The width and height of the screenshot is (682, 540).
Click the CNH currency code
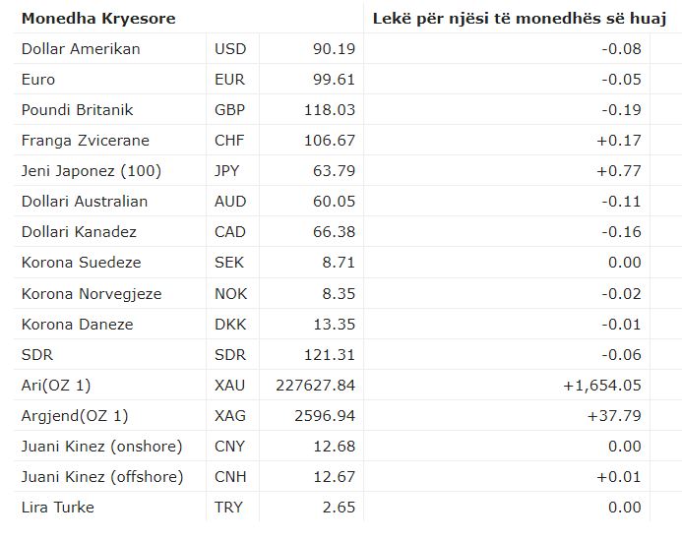(230, 477)
